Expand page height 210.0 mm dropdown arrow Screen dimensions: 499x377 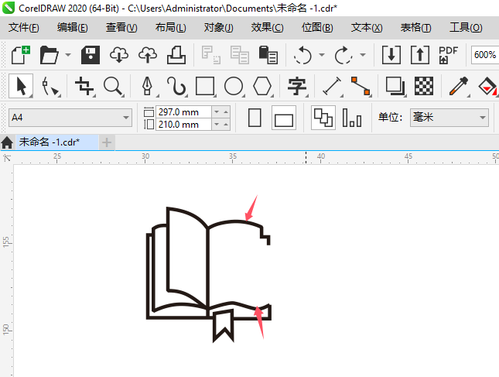point(217,124)
